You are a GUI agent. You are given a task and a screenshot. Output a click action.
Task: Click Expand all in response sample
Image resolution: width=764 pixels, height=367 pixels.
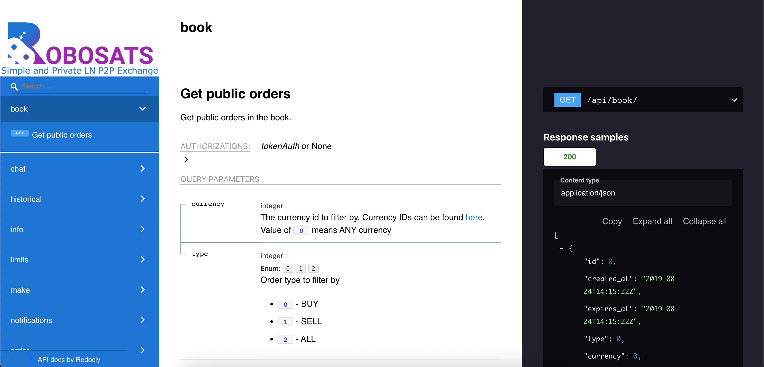pyautogui.click(x=652, y=221)
